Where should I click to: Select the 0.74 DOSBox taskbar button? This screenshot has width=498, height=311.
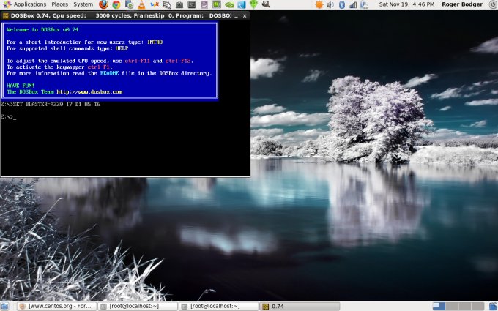click(278, 306)
